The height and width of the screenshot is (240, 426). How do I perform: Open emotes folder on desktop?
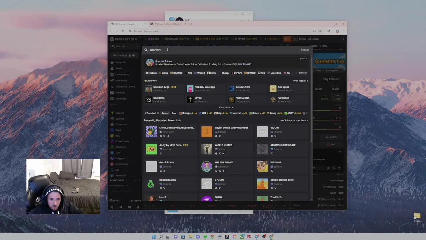[417, 217]
